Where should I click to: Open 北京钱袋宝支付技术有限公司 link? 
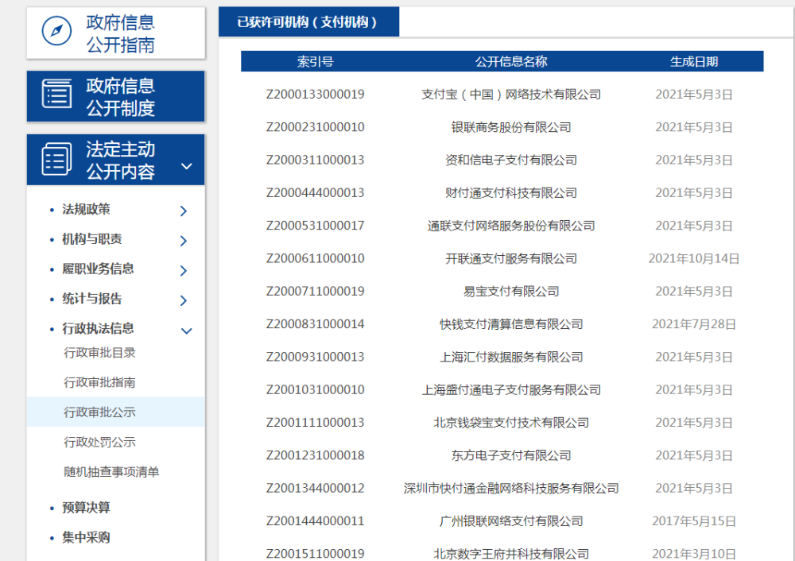click(x=511, y=424)
